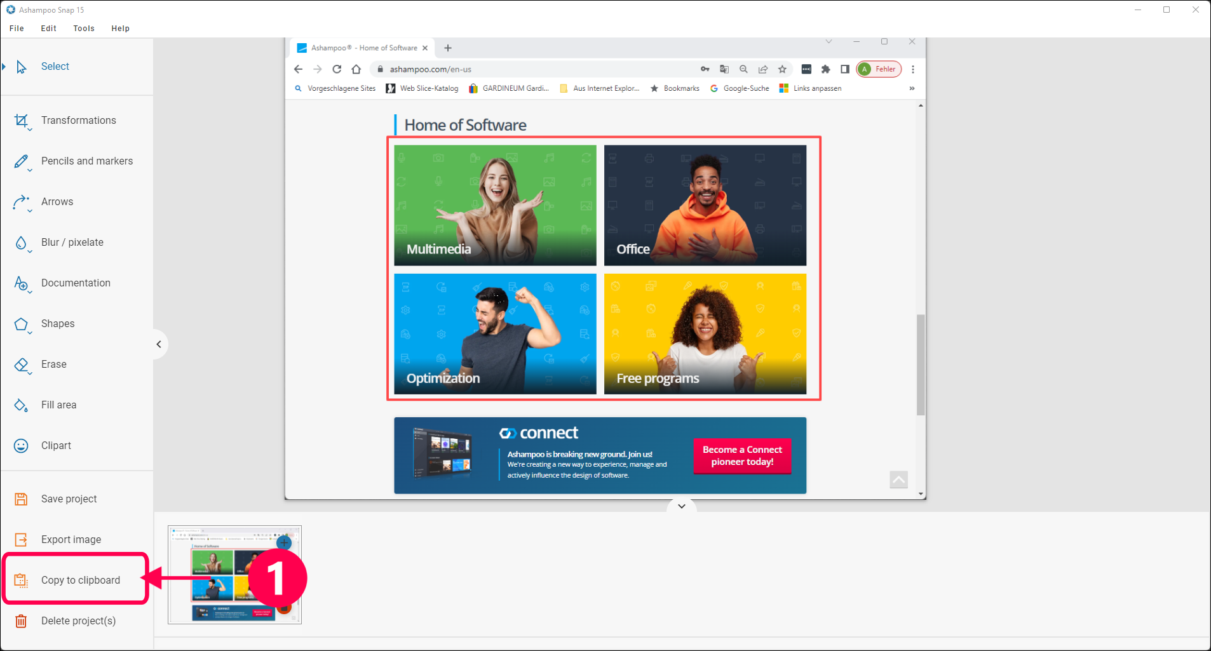The width and height of the screenshot is (1211, 651).
Task: Click the Links anpassen bookmark
Action: tap(810, 88)
